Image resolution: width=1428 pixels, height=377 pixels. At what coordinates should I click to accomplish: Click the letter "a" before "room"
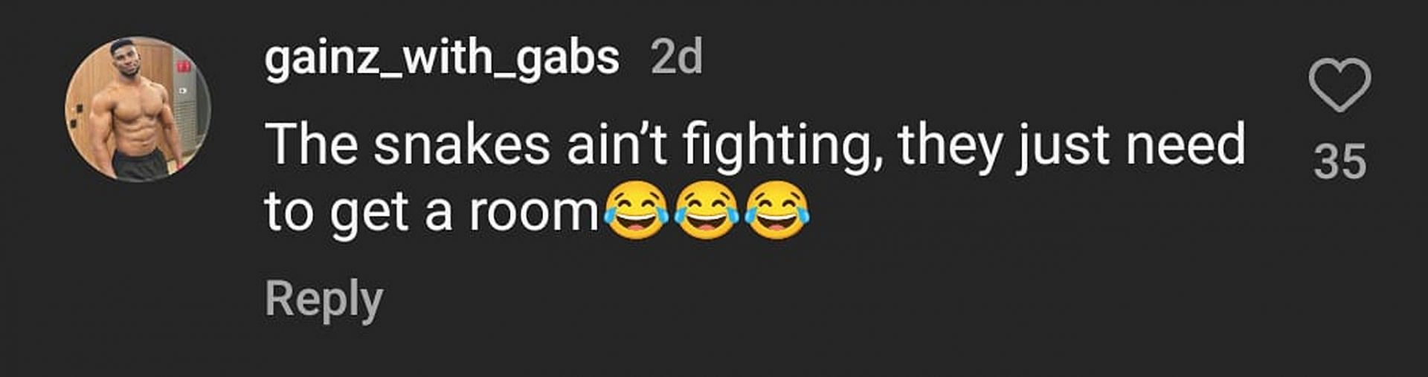[438, 214]
